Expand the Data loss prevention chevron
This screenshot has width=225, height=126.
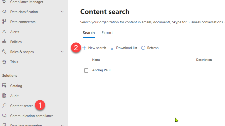point(62,125)
